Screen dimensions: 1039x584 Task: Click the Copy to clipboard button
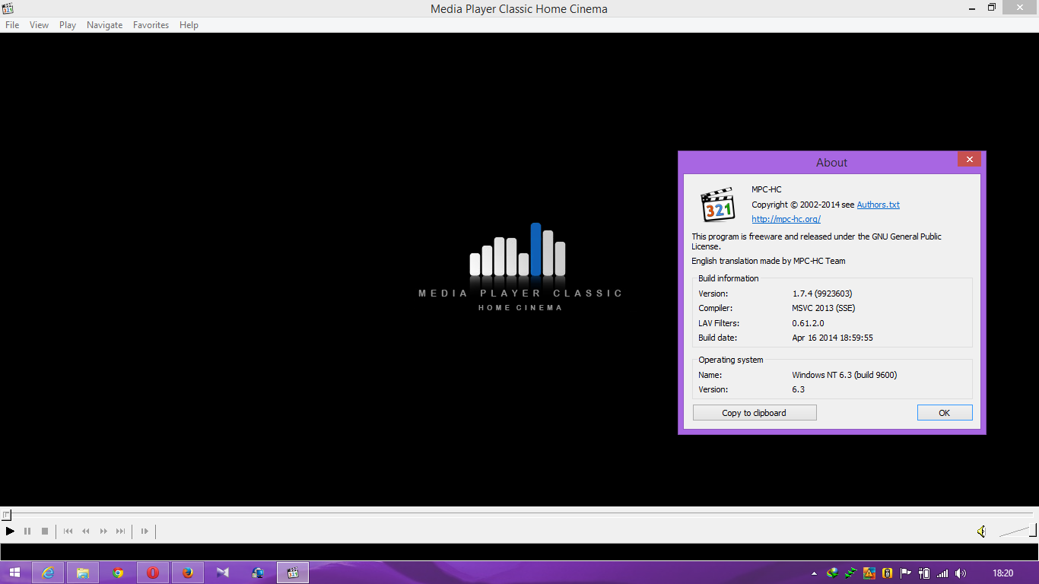pyautogui.click(x=755, y=413)
